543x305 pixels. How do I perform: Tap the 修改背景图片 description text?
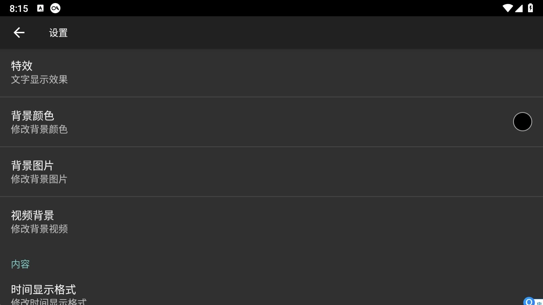click(39, 179)
